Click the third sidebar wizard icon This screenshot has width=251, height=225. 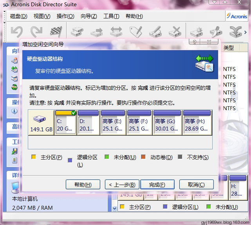(14, 78)
